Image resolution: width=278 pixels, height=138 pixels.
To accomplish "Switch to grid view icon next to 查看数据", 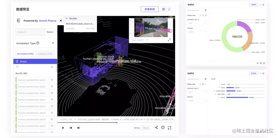I will tap(163, 9).
